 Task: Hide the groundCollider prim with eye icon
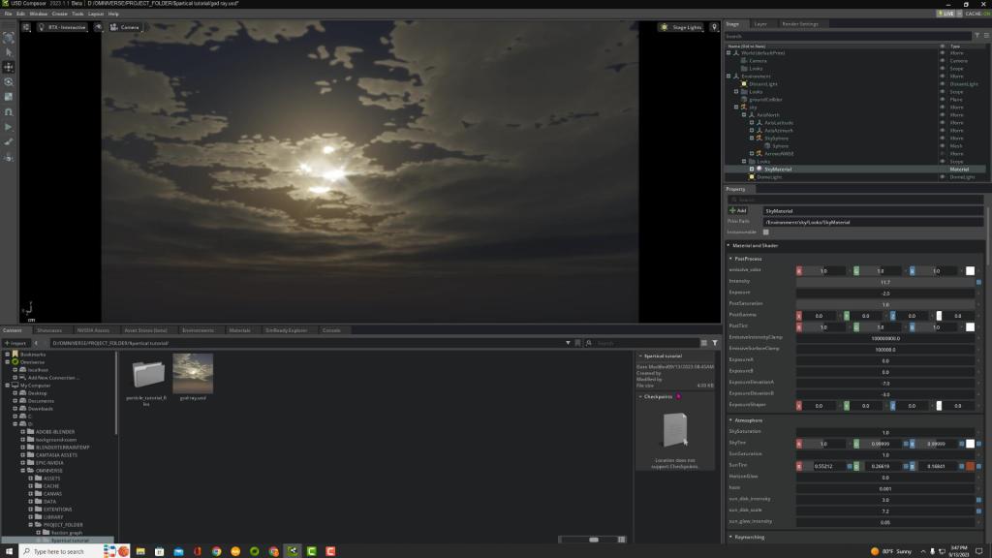[942, 100]
